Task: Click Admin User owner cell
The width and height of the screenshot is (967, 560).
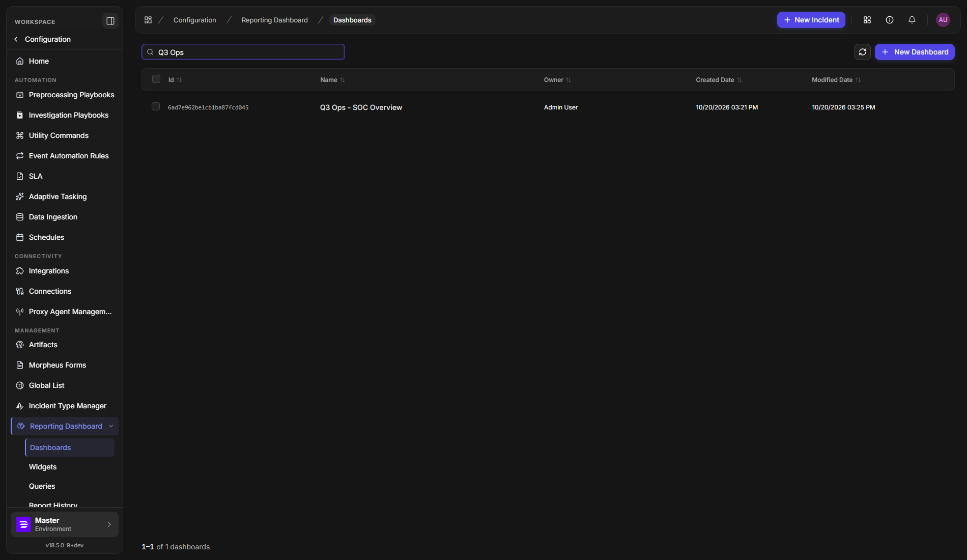Action: point(561,107)
